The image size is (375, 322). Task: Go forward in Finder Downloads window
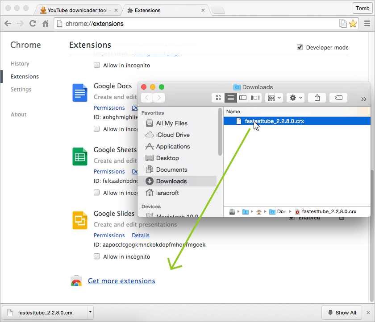pos(159,98)
